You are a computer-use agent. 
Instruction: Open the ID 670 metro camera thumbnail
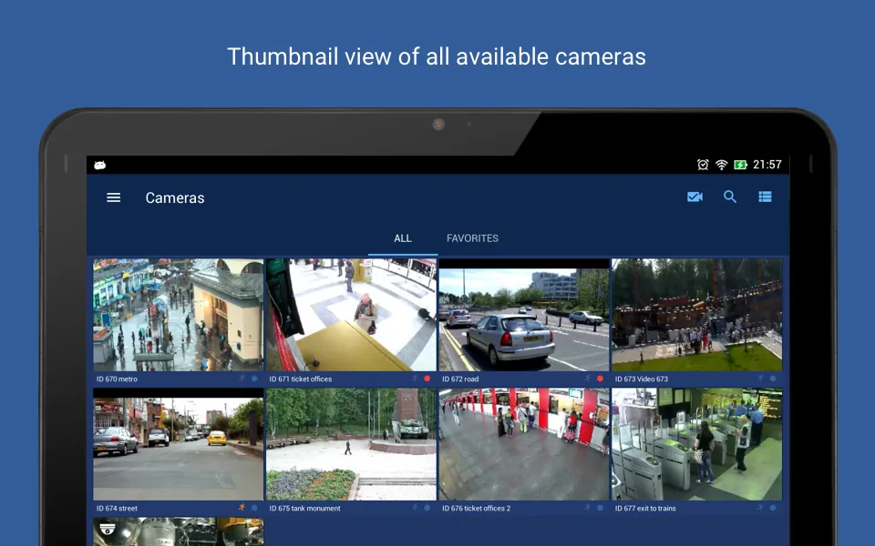click(x=178, y=315)
